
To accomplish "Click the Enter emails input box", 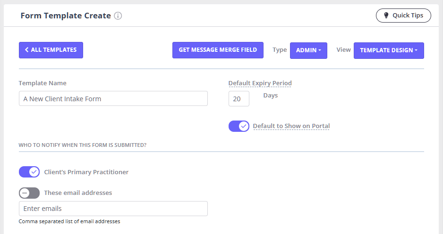I will 113,209.
